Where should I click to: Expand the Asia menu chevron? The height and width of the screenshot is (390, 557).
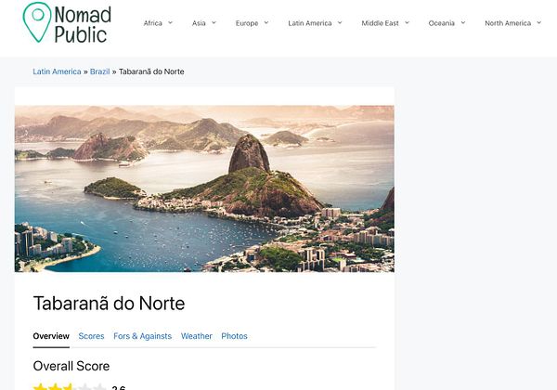point(214,22)
